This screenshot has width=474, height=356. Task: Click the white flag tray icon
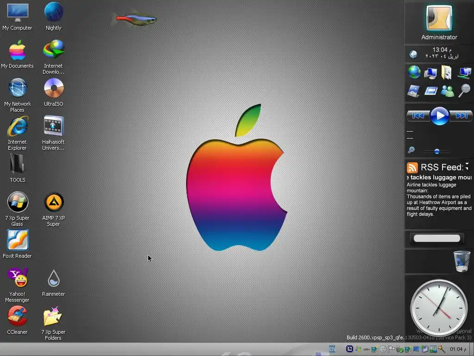391,349
